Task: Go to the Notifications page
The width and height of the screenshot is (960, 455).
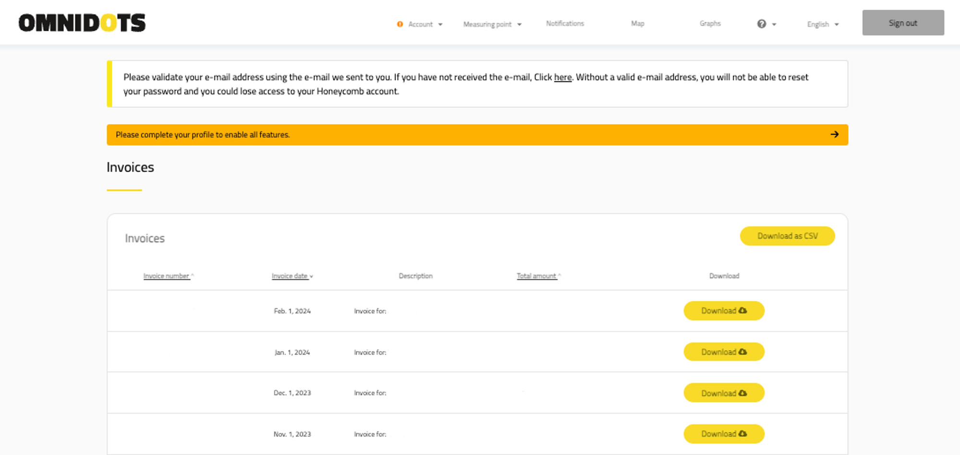Action: pyautogui.click(x=565, y=23)
